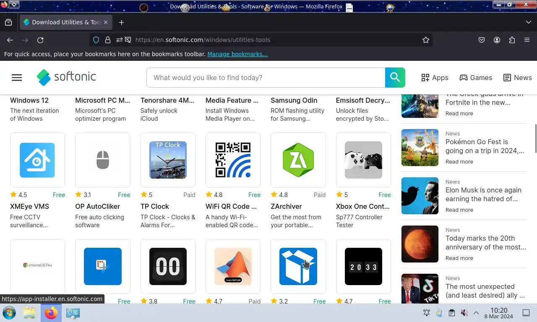537x322 pixels.
Task: Click the OP AutoCliker title
Action: tap(97, 206)
